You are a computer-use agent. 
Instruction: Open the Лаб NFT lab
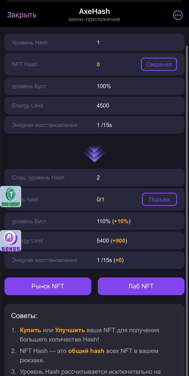point(141,286)
